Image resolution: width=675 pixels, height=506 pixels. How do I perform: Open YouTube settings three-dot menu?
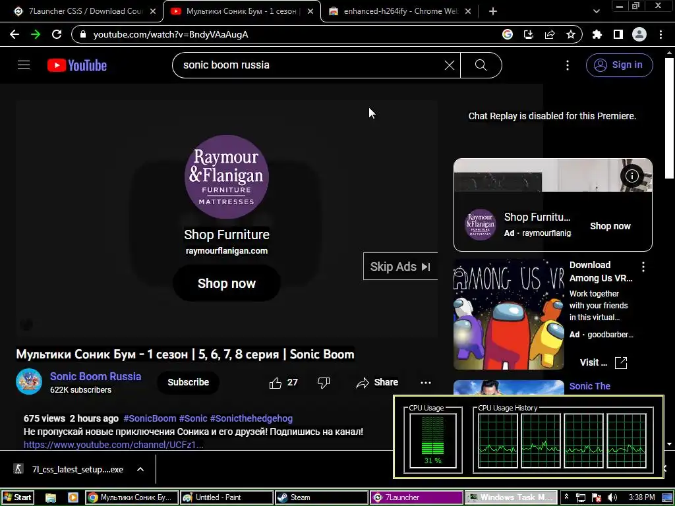click(568, 65)
